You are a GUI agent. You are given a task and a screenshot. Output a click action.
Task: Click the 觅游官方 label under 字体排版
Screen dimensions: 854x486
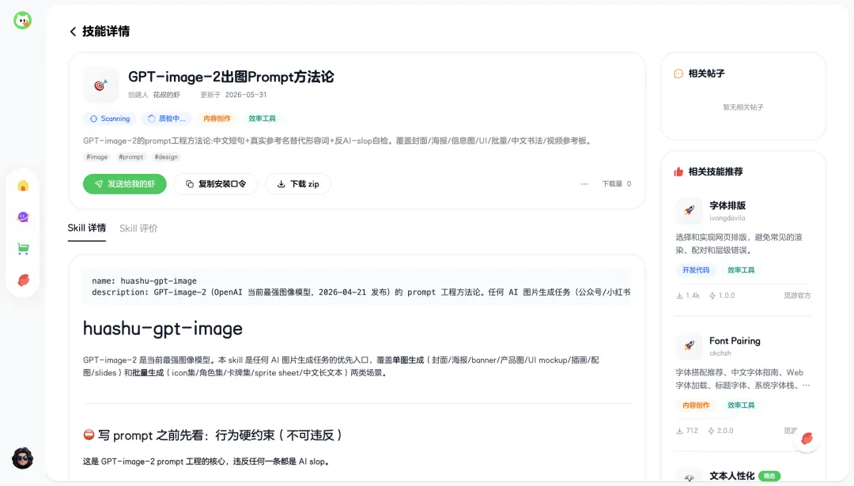pyautogui.click(x=797, y=296)
